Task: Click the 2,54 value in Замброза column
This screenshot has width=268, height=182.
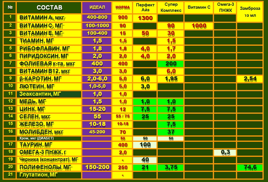Action: (250, 79)
